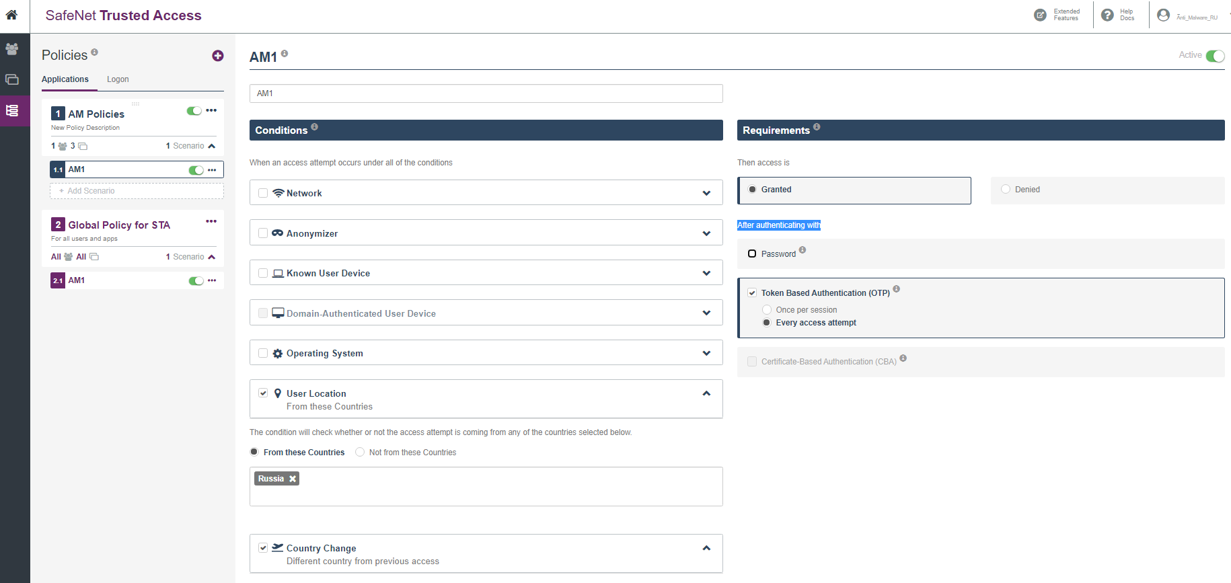Click the Global Policy applications icon
Screen dimensions: 1231x583
[94, 257]
